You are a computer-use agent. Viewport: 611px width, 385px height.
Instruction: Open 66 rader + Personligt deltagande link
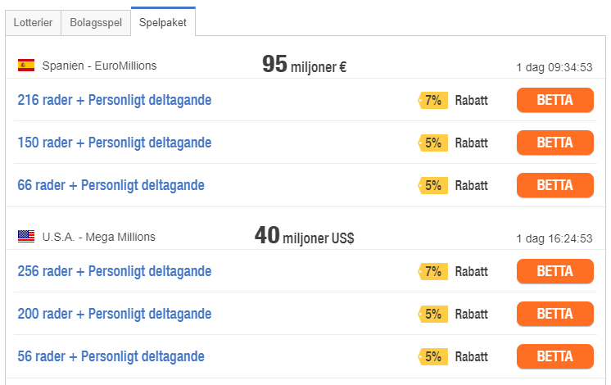tap(111, 185)
